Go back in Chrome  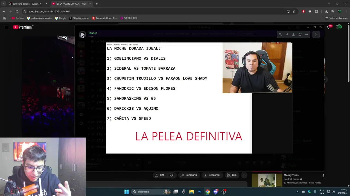[4, 11]
